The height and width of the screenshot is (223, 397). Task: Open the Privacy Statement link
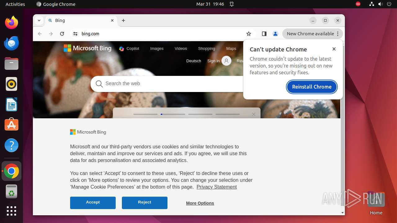pyautogui.click(x=216, y=187)
